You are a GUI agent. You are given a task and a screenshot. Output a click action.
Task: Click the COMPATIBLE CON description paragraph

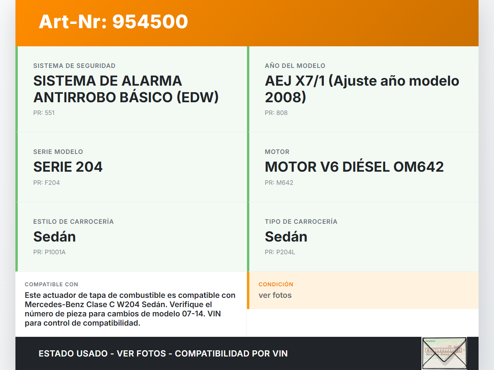coord(130,309)
